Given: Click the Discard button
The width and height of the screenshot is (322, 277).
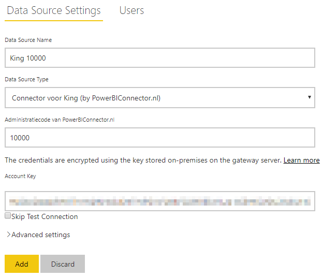Looking at the screenshot, I should pyautogui.click(x=63, y=264).
